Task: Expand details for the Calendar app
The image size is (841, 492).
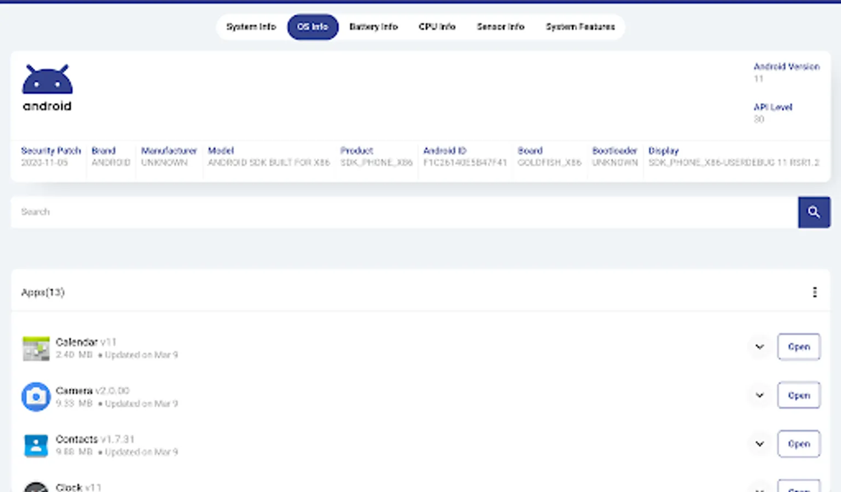Action: [x=759, y=347]
